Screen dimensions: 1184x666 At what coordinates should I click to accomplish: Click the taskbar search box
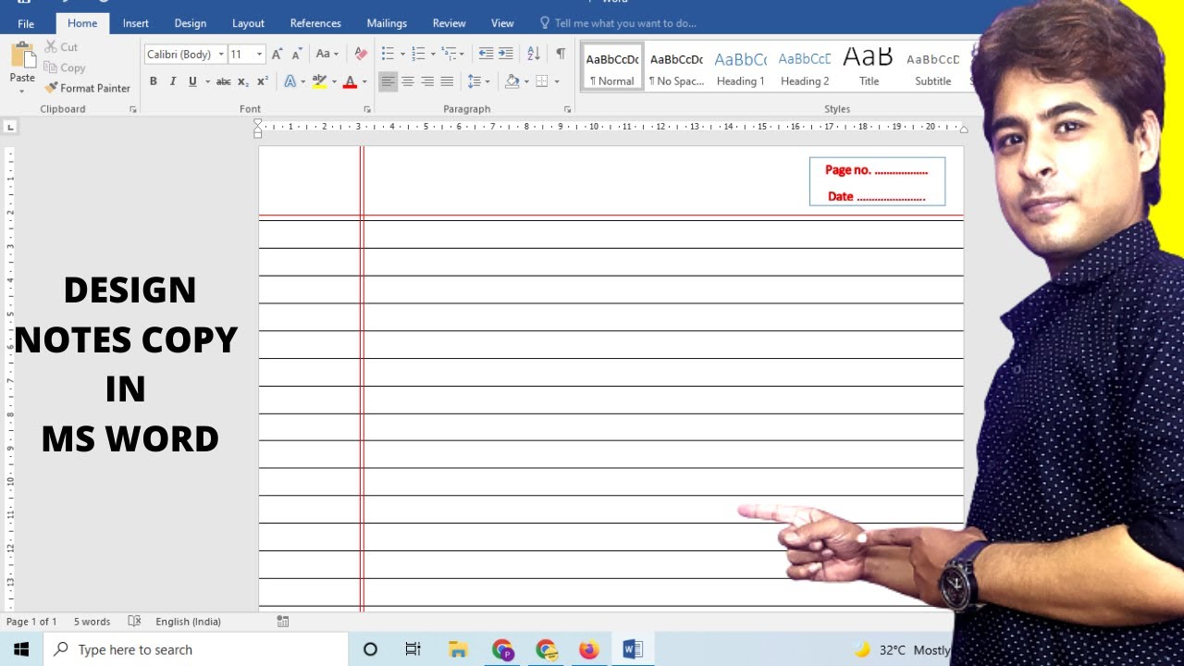click(195, 649)
